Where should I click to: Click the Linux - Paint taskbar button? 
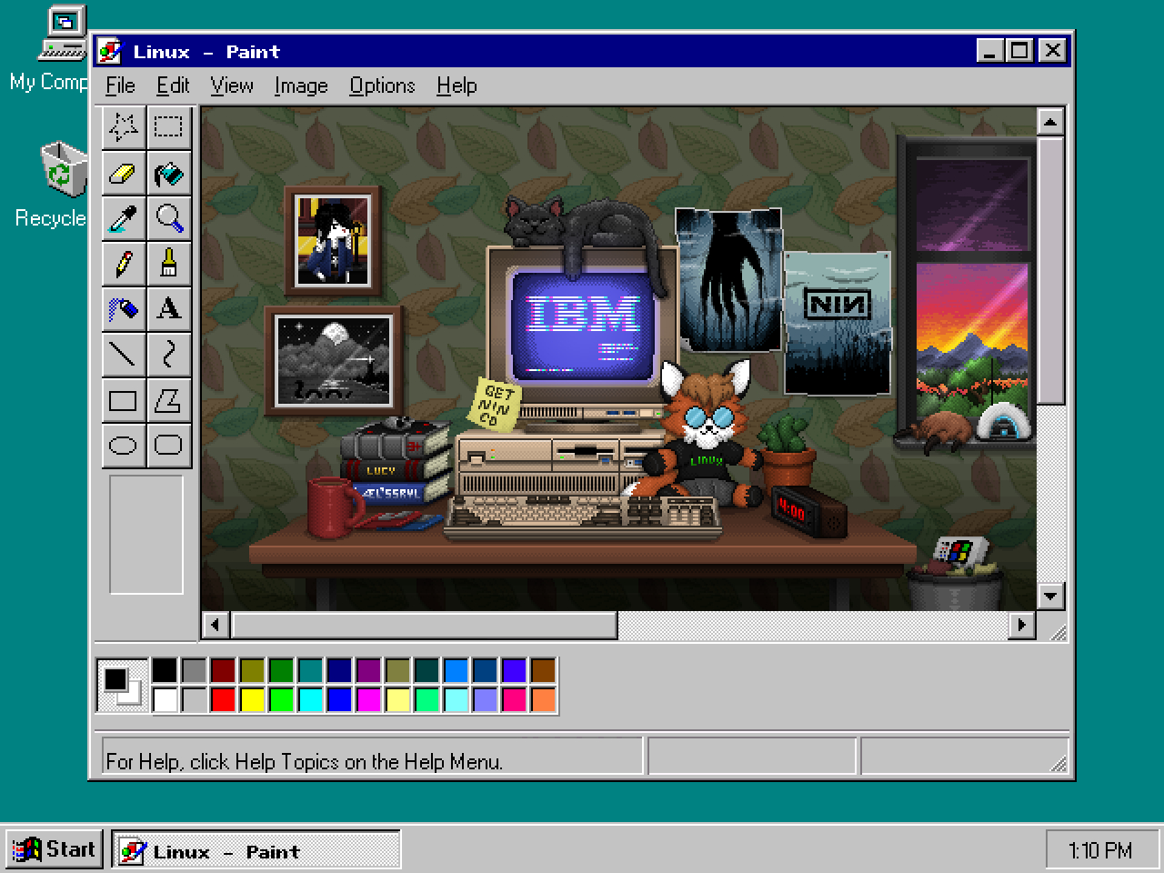[256, 850]
